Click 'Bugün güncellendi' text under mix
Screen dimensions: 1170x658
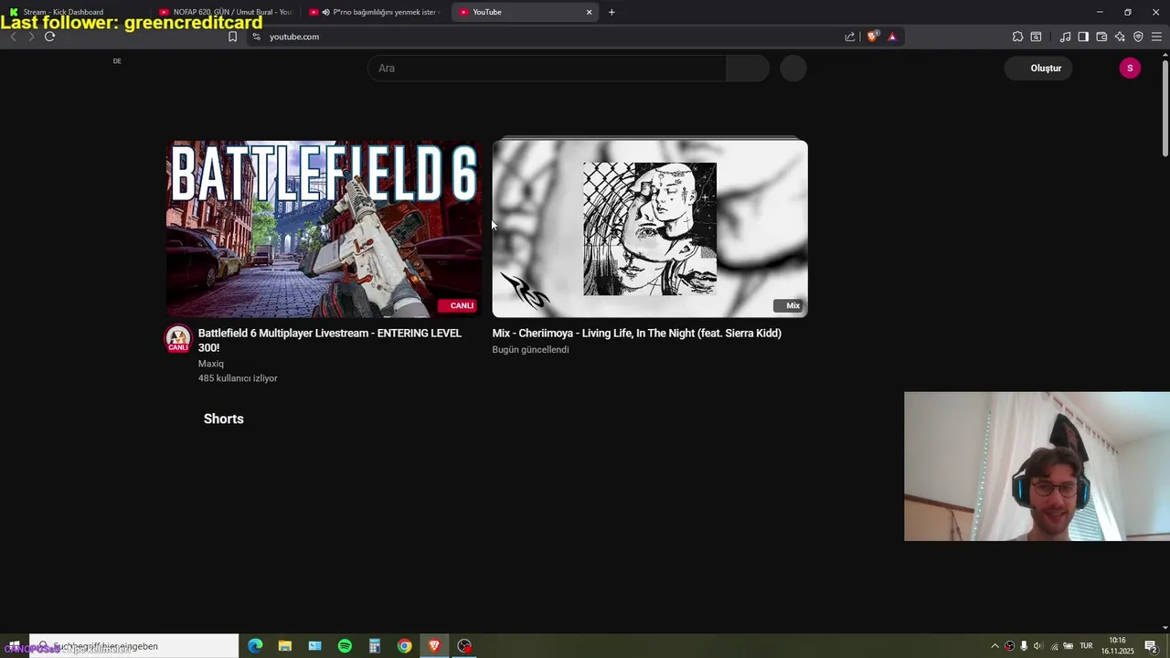[531, 350]
